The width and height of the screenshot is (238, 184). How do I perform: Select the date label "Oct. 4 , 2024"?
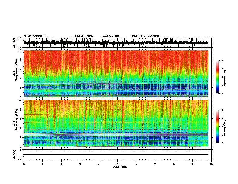coord(84,36)
